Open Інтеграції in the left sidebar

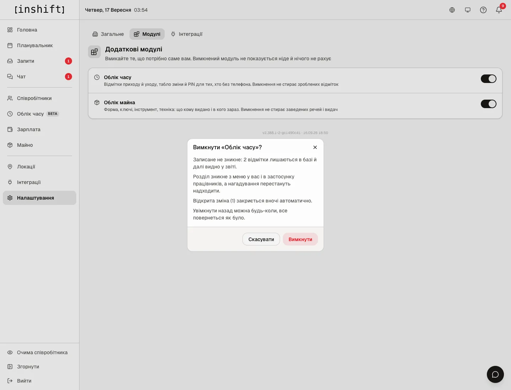point(39,182)
